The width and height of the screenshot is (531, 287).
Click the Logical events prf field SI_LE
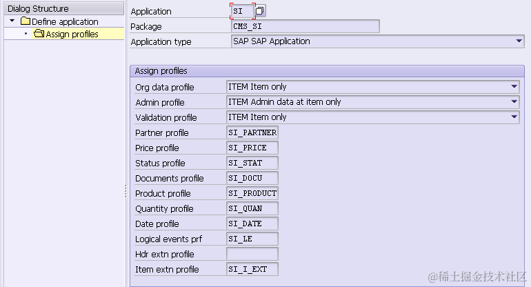coord(252,239)
